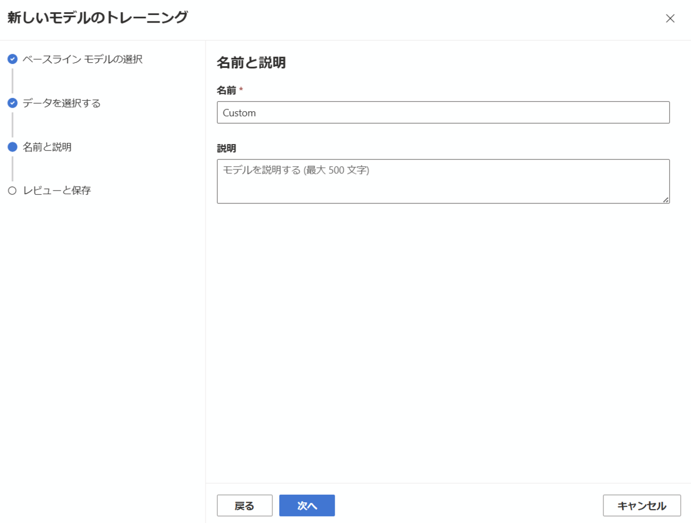This screenshot has width=691, height=523.
Task: Click the データを選択する step checkmark icon
Action: (12, 103)
